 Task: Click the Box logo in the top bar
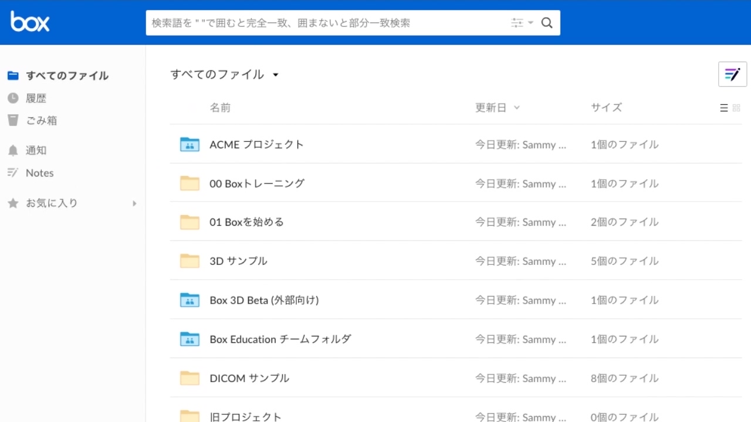point(29,22)
